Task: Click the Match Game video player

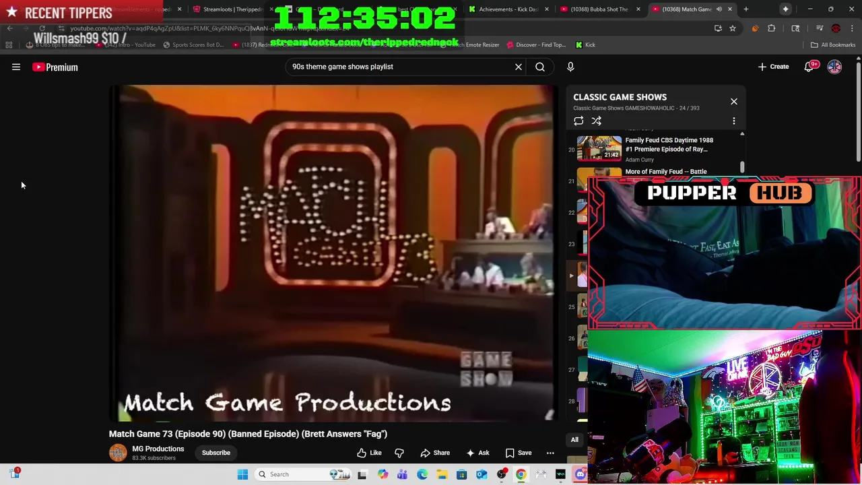Action: coord(333,253)
